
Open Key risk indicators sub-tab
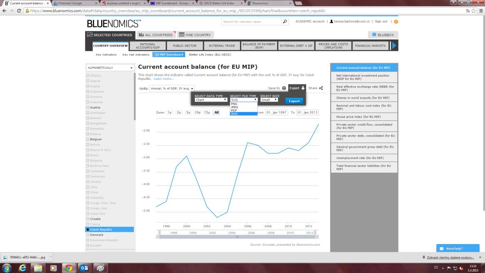[x=136, y=55]
